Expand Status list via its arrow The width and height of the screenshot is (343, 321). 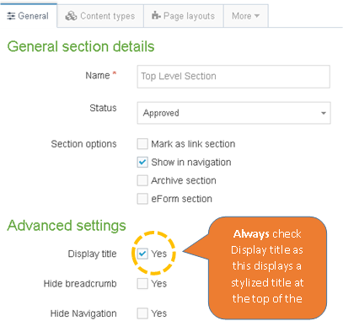pos(324,113)
